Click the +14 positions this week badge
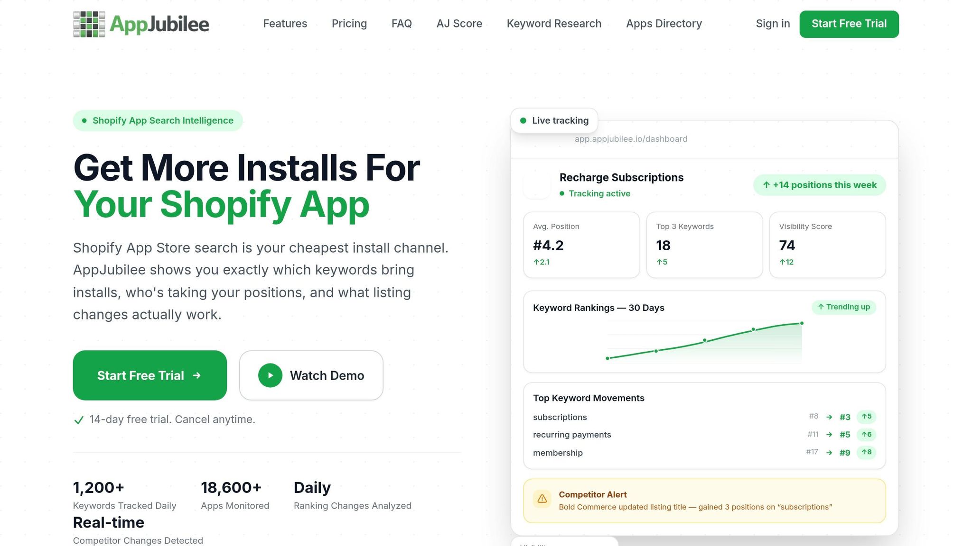Viewport: 972px width, 546px height. click(x=819, y=185)
